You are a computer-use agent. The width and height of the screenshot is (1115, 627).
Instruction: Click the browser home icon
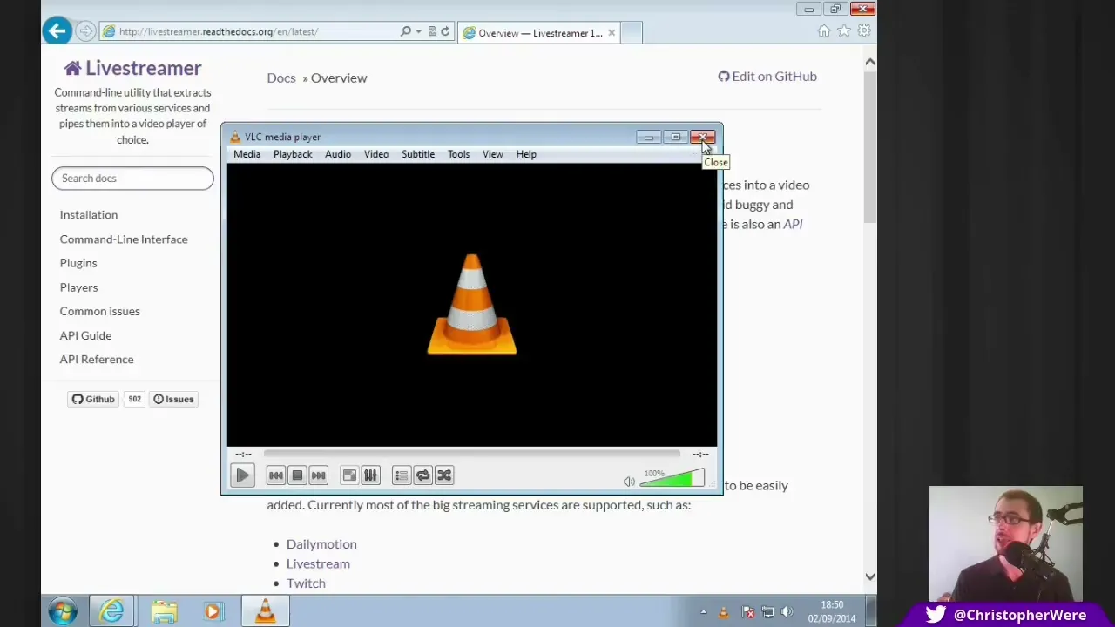(x=824, y=31)
